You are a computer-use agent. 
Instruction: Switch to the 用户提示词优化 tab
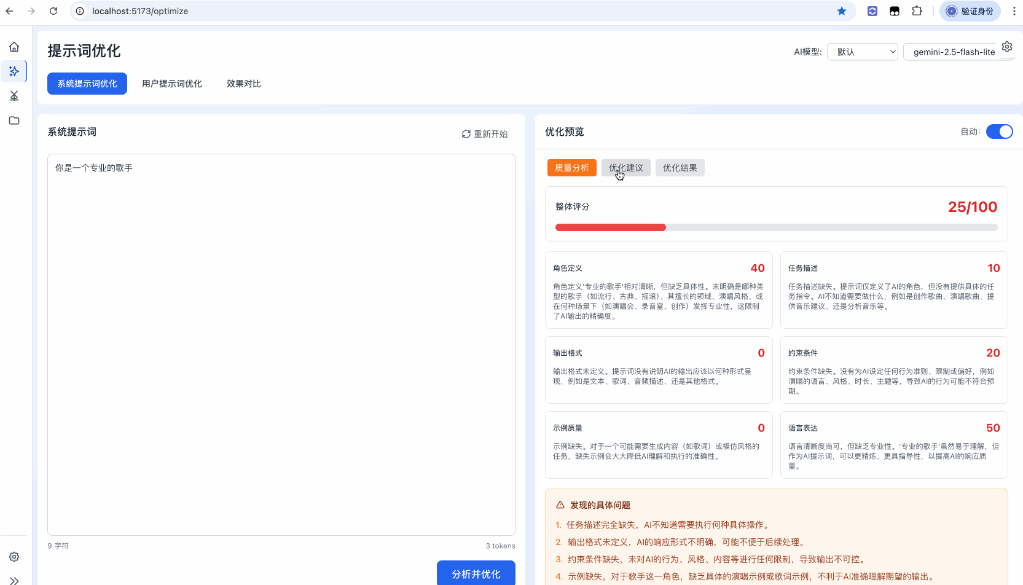click(x=172, y=83)
